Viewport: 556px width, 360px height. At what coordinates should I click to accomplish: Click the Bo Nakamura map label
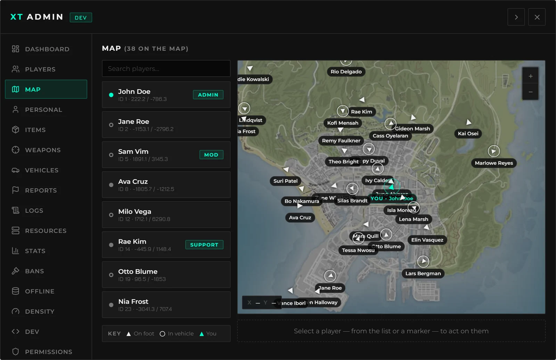pyautogui.click(x=302, y=201)
